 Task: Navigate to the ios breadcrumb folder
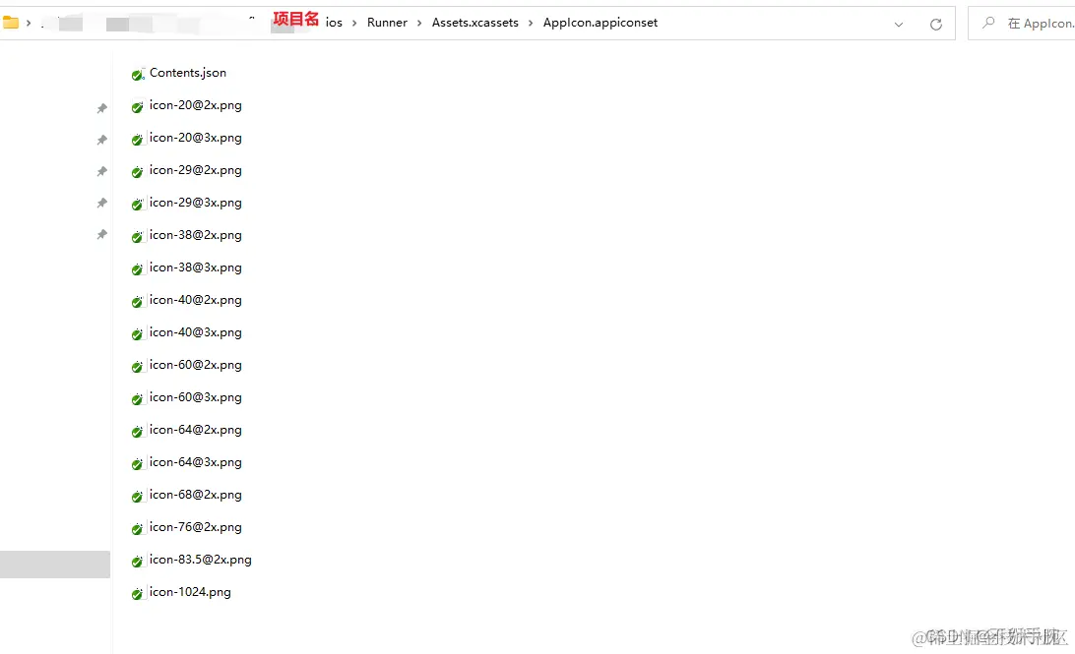(334, 23)
